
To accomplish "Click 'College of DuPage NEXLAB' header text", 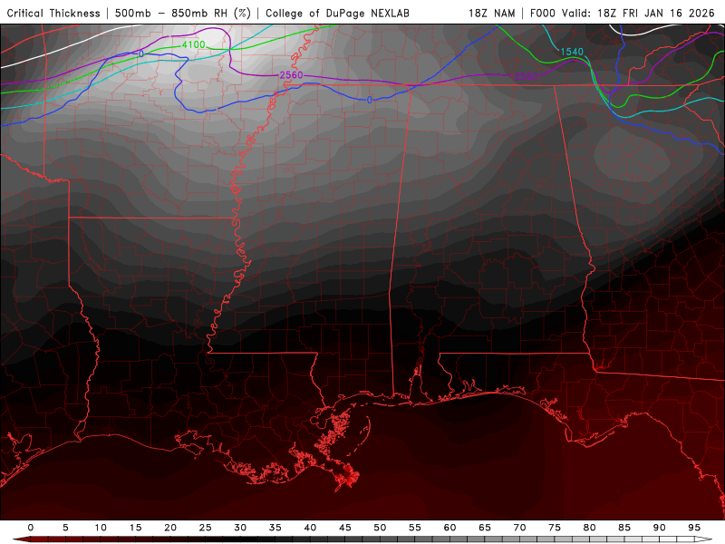I will click(337, 13).
